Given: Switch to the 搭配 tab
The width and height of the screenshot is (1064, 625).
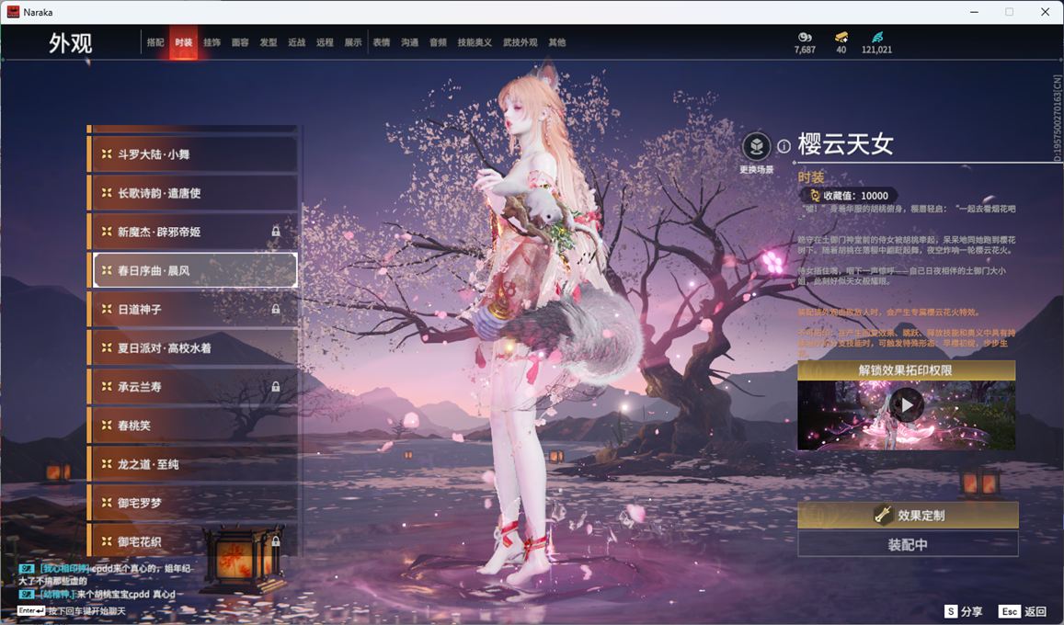Looking at the screenshot, I should 155,42.
